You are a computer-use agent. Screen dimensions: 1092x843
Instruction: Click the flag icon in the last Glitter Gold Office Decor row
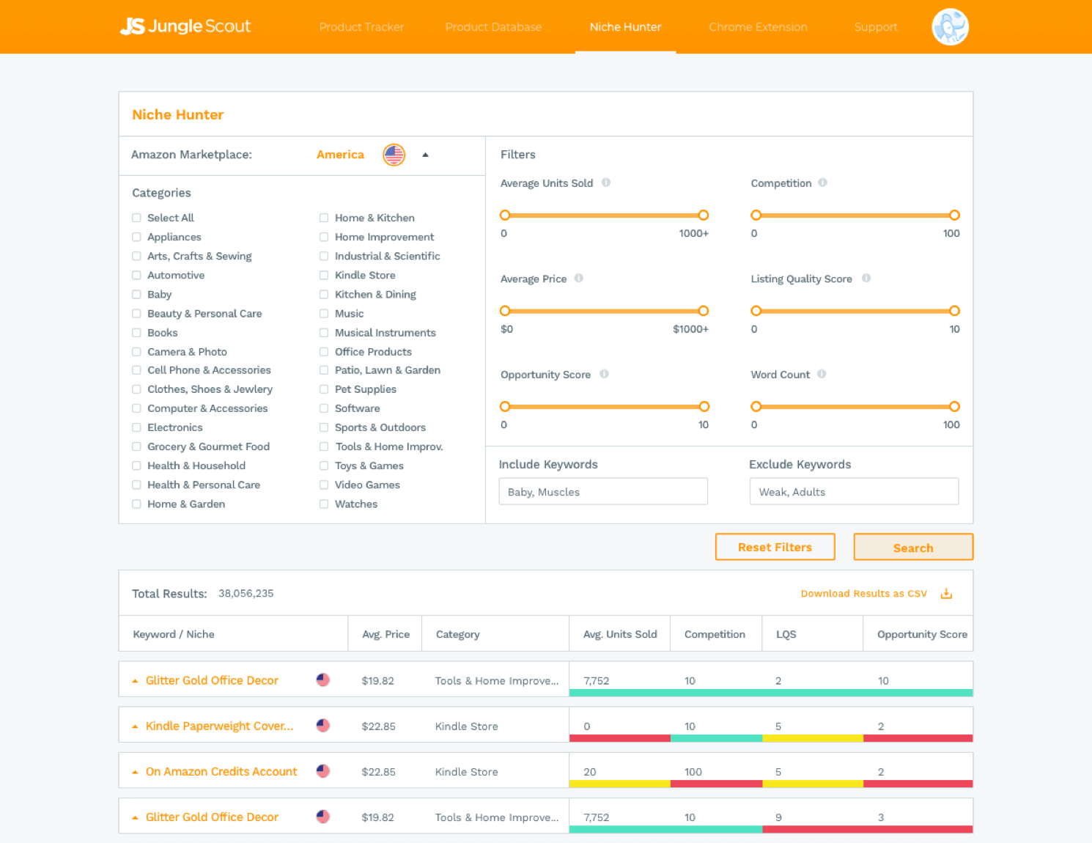click(x=323, y=816)
